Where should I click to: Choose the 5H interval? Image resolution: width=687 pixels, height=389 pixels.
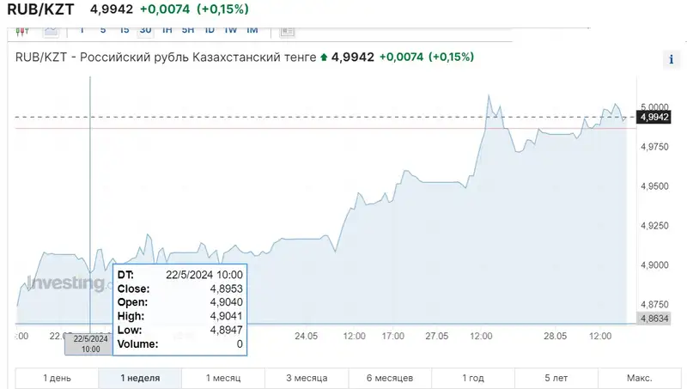(188, 30)
